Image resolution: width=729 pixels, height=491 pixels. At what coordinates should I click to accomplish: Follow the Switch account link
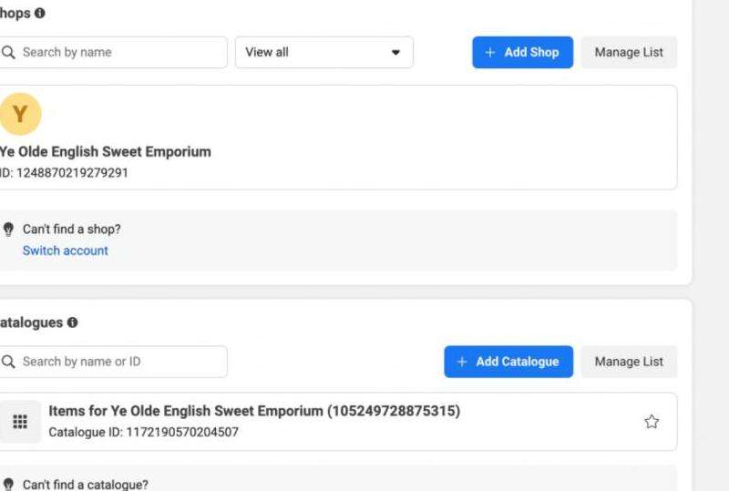[65, 251]
